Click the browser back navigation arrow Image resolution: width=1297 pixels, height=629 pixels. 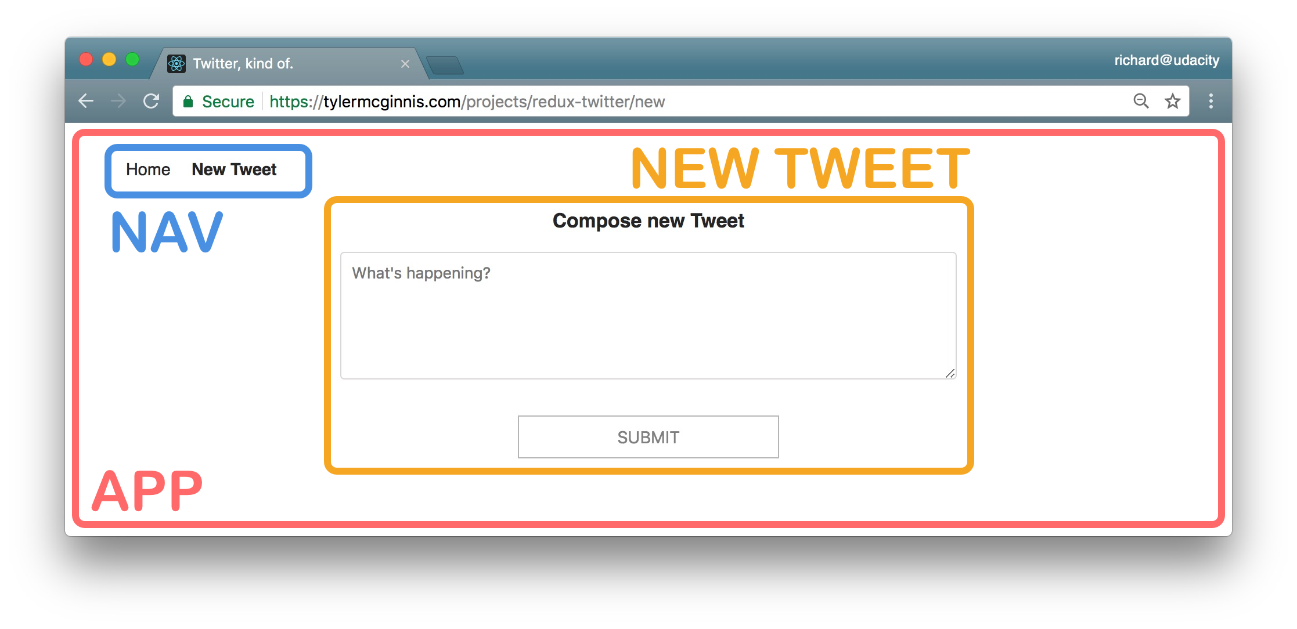(x=89, y=101)
